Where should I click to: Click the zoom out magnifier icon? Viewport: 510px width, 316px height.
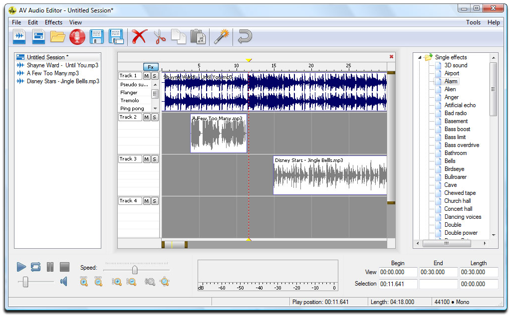pos(98,282)
